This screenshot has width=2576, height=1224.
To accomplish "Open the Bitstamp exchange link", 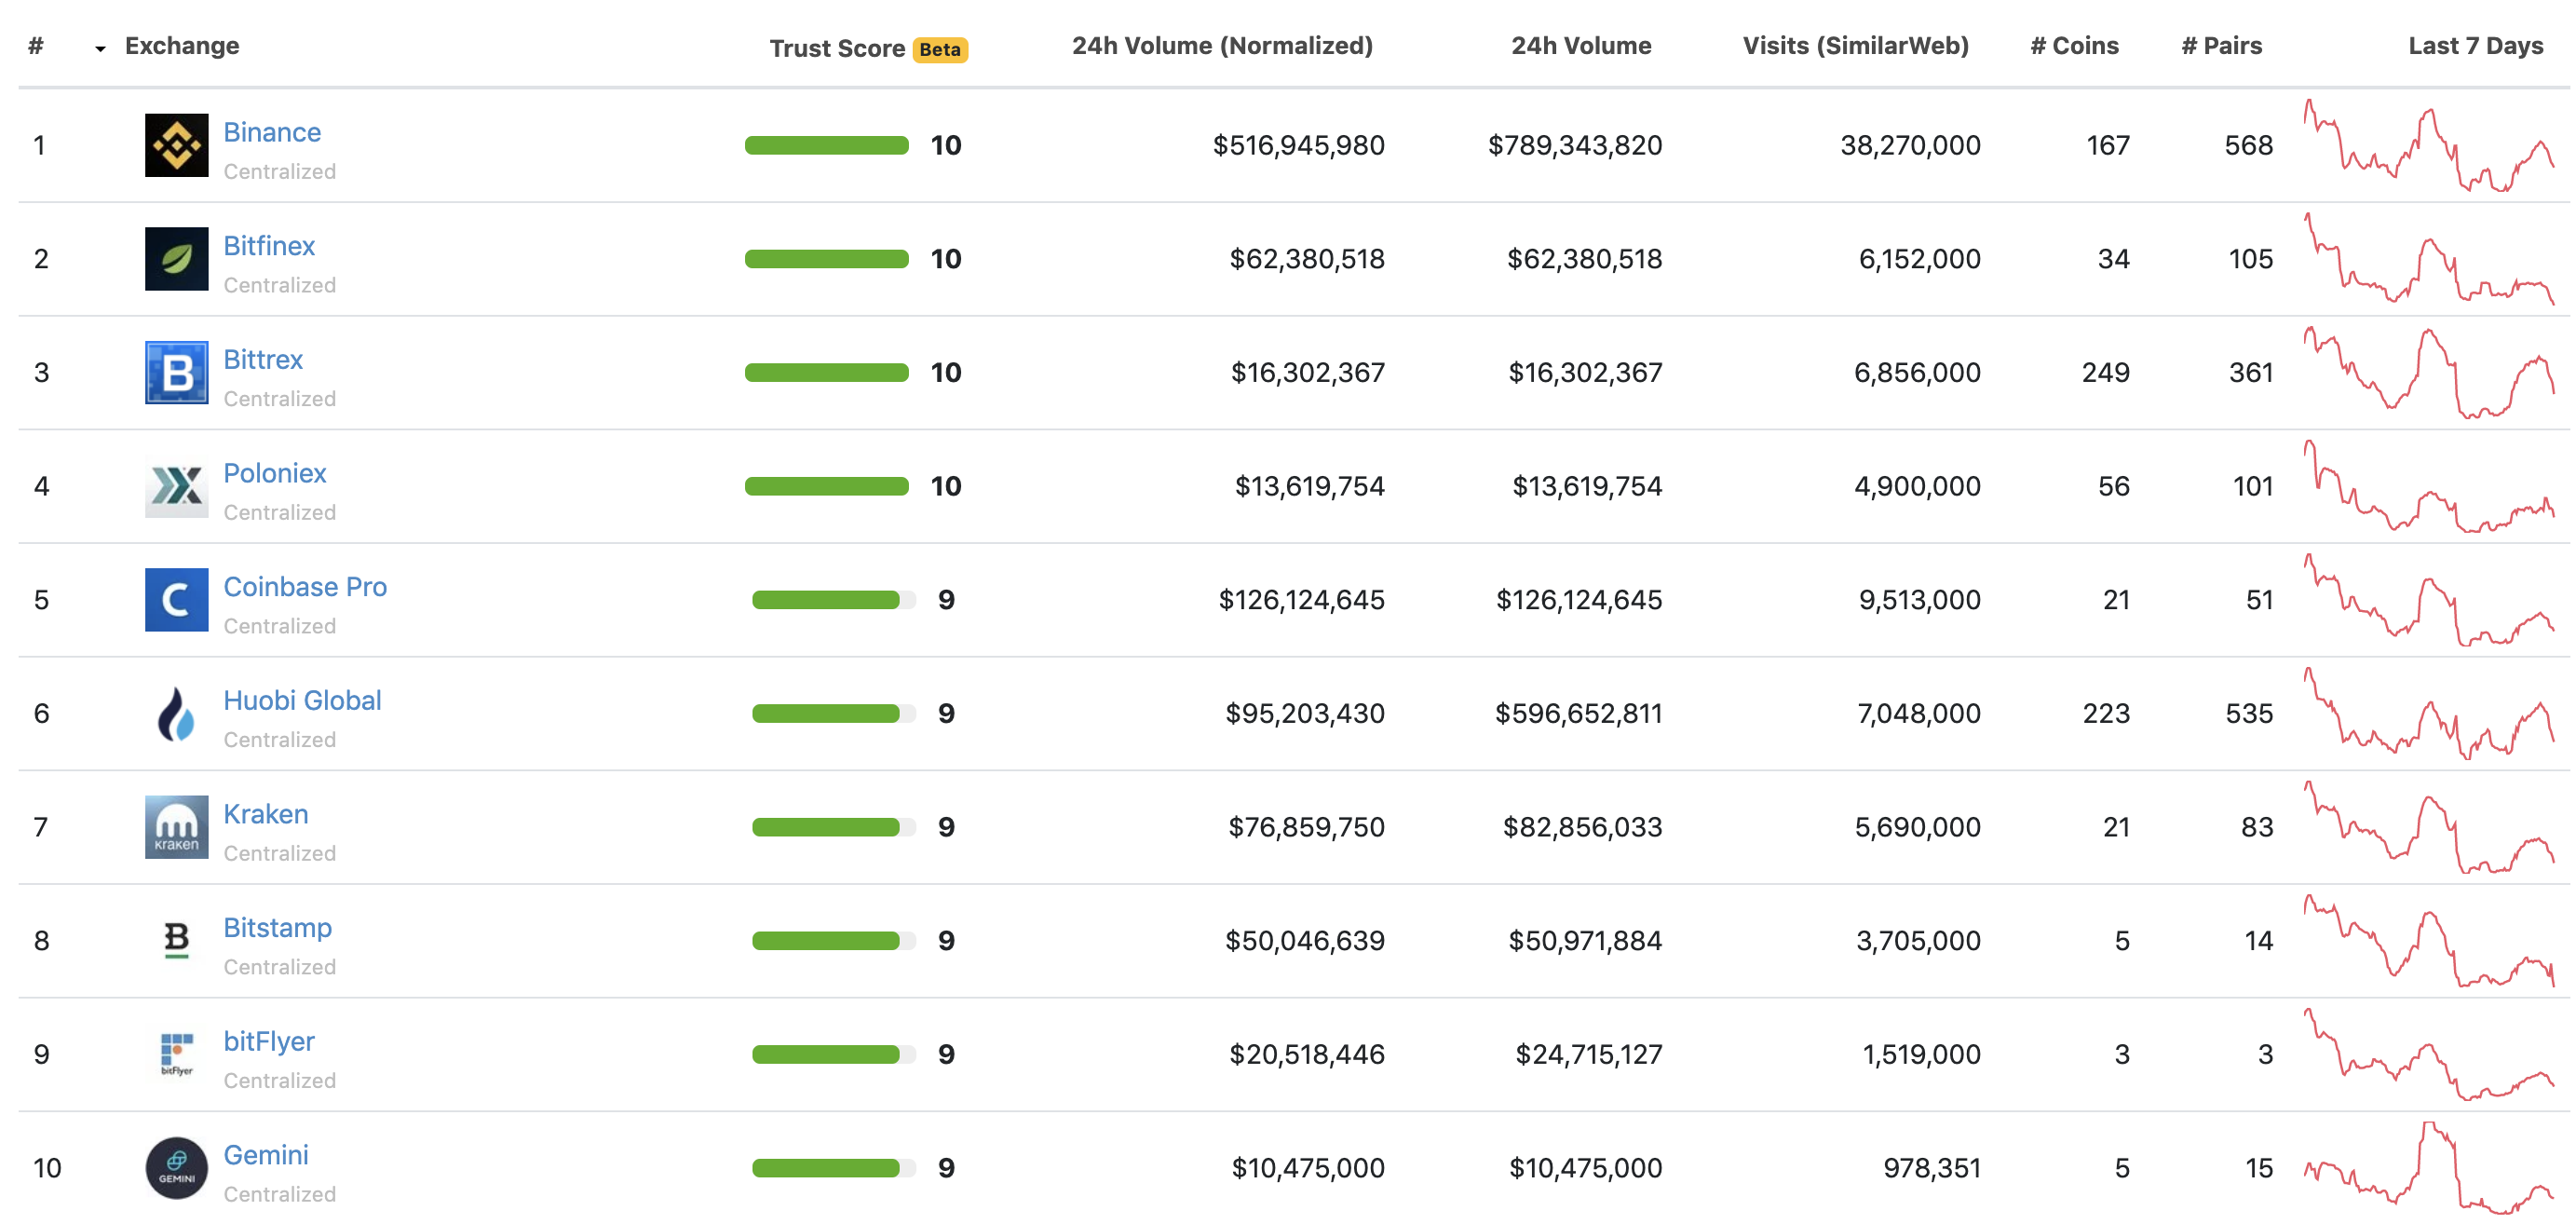I will 277,927.
